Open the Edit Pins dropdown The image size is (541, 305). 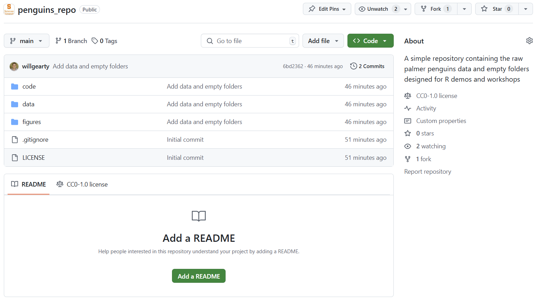tap(327, 9)
